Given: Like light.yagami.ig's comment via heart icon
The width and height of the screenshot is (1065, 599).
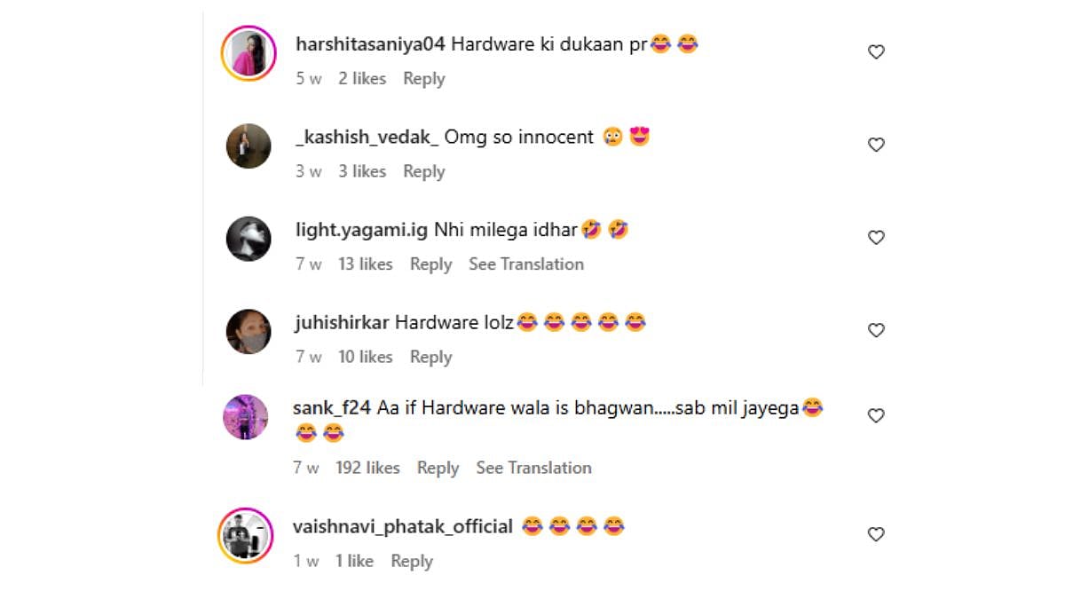Looking at the screenshot, I should (x=876, y=238).
